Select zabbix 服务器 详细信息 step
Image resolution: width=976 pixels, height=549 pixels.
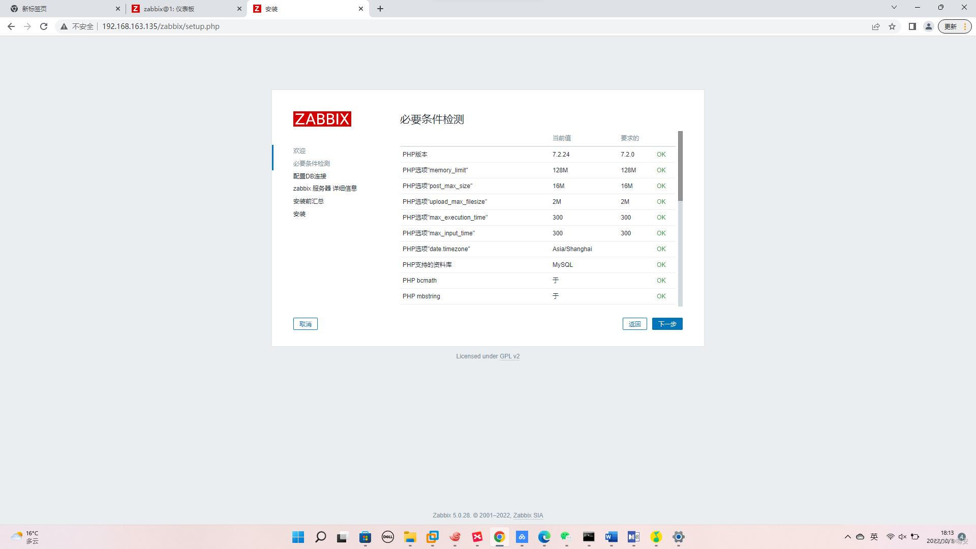tap(325, 189)
